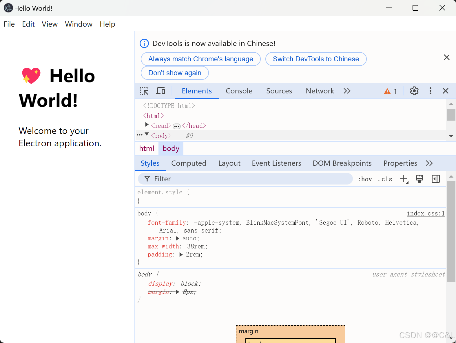Toggle the computed styles sidebar icon
Viewport: 456px width, 343px height.
pyautogui.click(x=436, y=179)
